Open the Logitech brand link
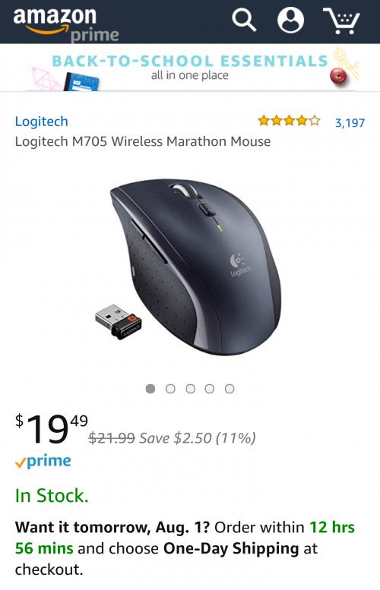This screenshot has height=590, width=380. (x=42, y=121)
